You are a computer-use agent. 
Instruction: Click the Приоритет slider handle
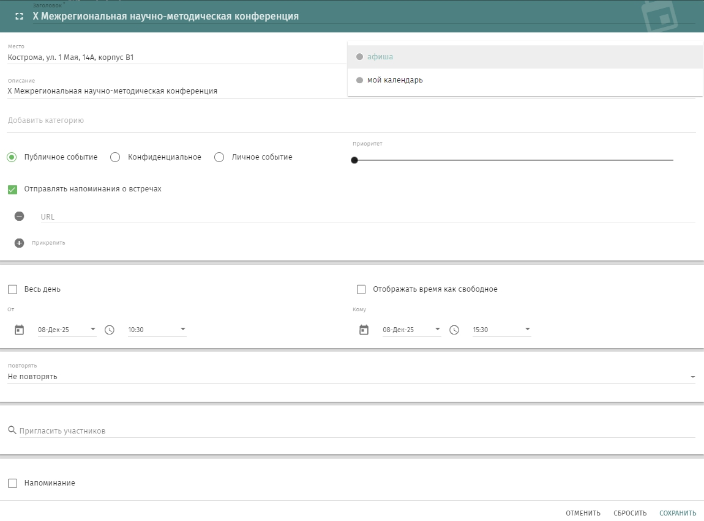pyautogui.click(x=354, y=160)
